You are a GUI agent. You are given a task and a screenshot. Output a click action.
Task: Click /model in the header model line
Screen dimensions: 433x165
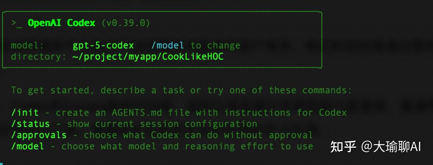(x=168, y=46)
